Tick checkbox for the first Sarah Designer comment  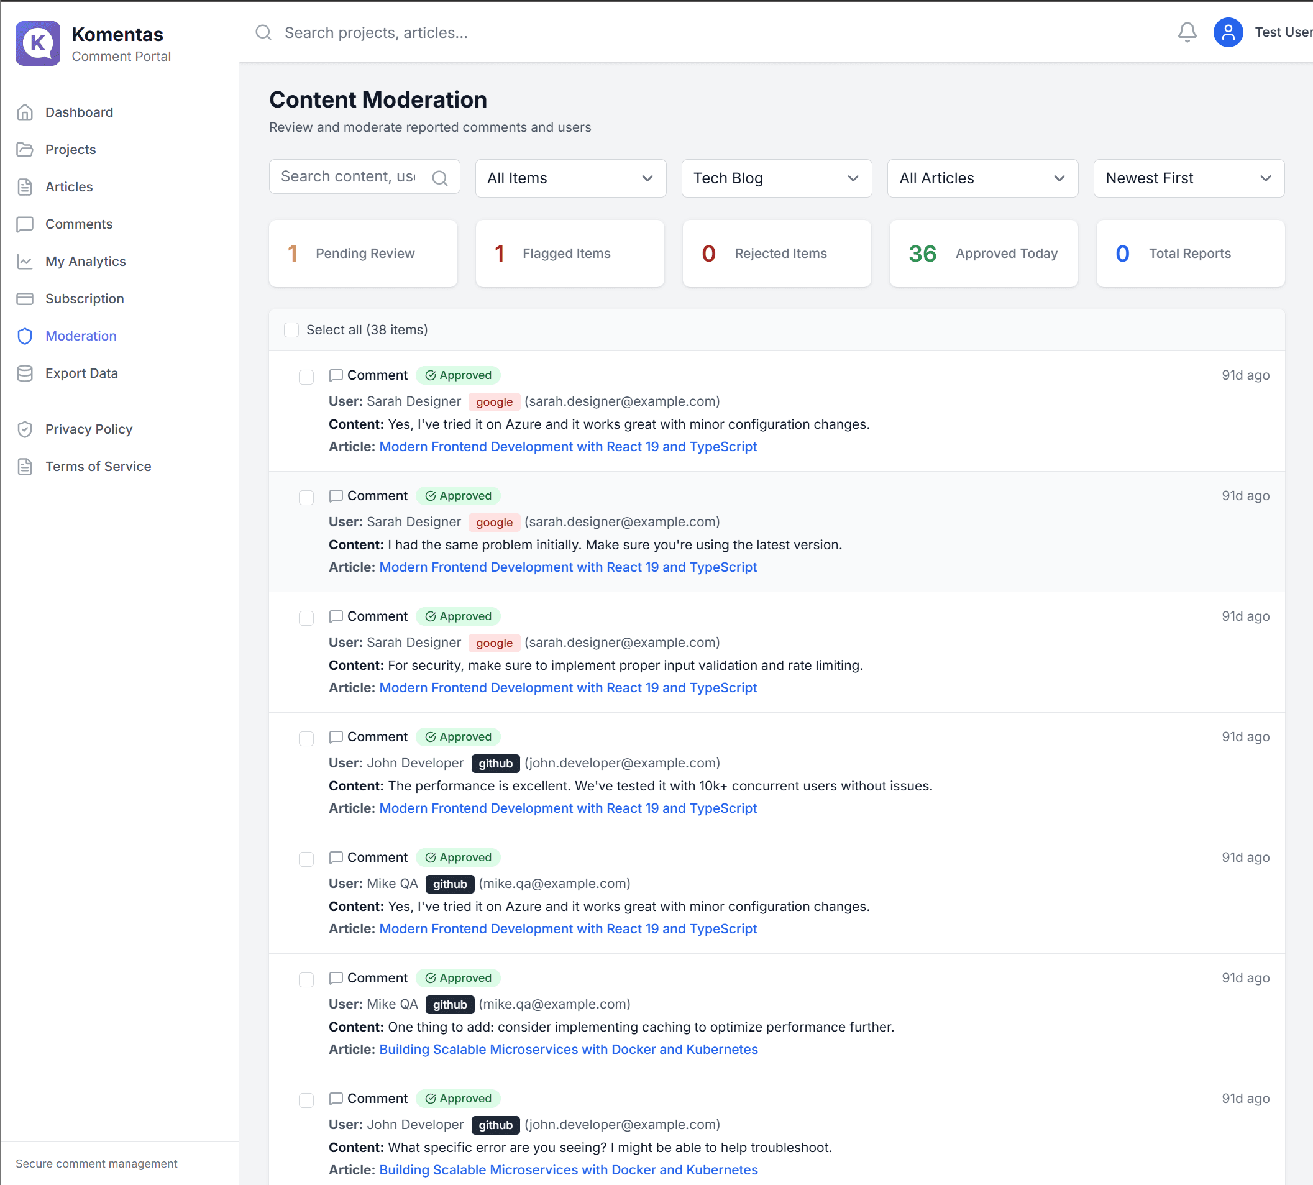(x=306, y=377)
